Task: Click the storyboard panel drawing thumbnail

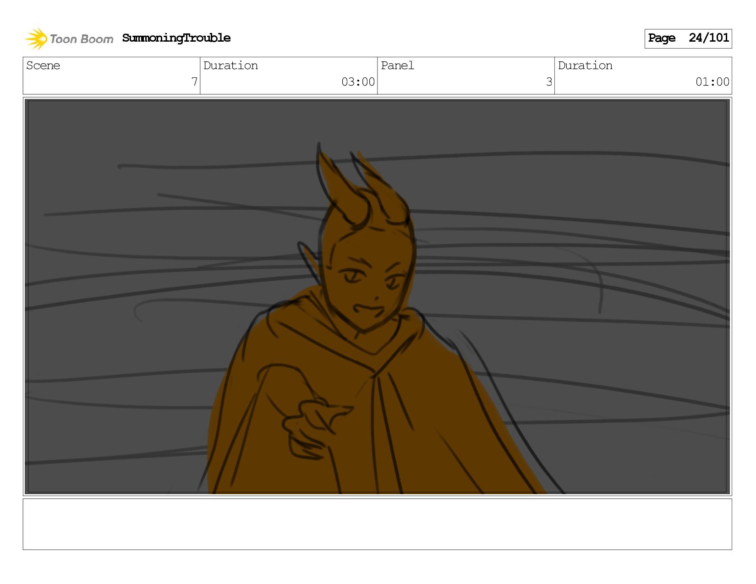Action: (x=377, y=296)
